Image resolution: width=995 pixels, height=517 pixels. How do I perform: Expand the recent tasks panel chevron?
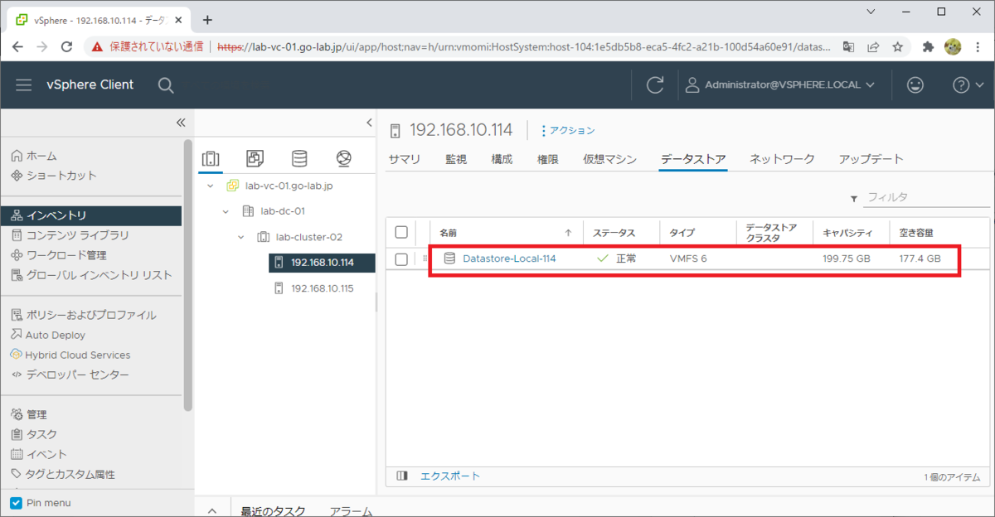pos(212,510)
